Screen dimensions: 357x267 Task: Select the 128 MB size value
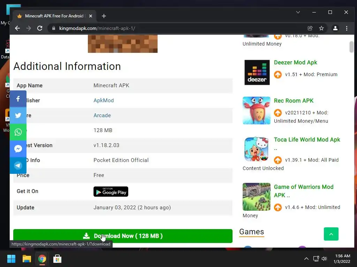pyautogui.click(x=103, y=130)
